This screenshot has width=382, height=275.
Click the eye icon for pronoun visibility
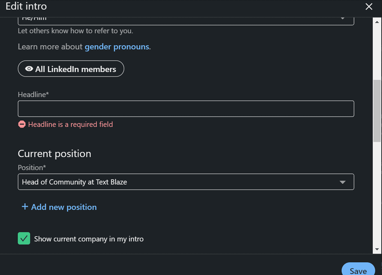tap(29, 69)
